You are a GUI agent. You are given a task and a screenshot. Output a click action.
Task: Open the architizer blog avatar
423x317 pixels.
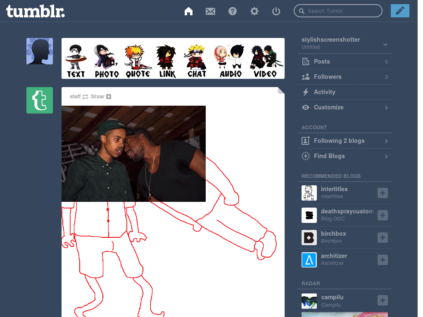pyautogui.click(x=309, y=260)
